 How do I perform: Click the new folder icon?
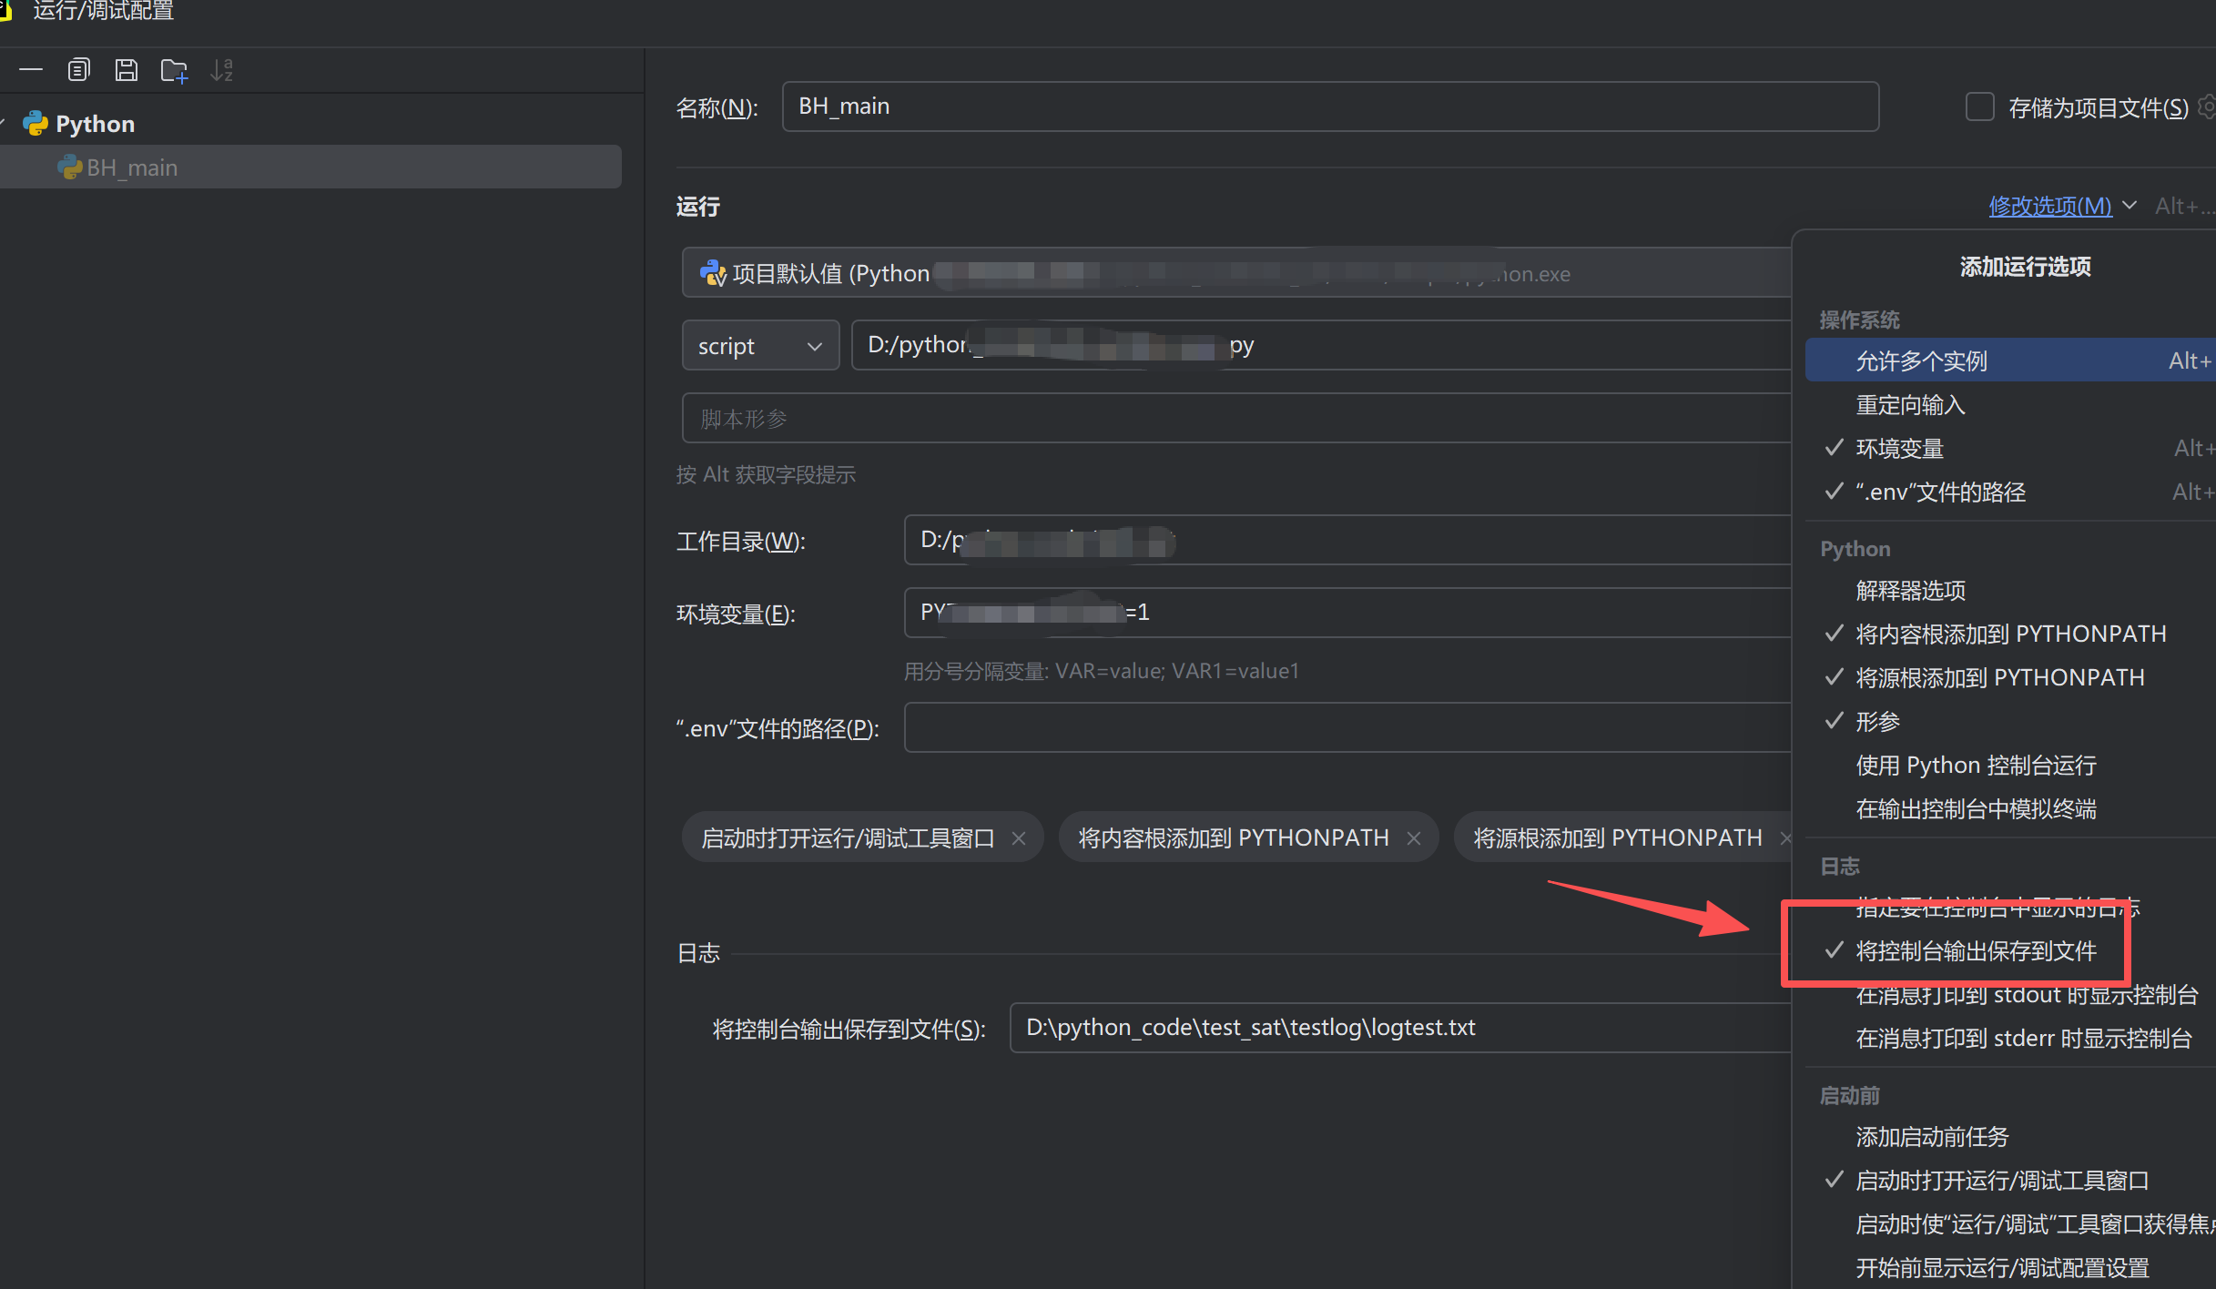(x=174, y=70)
